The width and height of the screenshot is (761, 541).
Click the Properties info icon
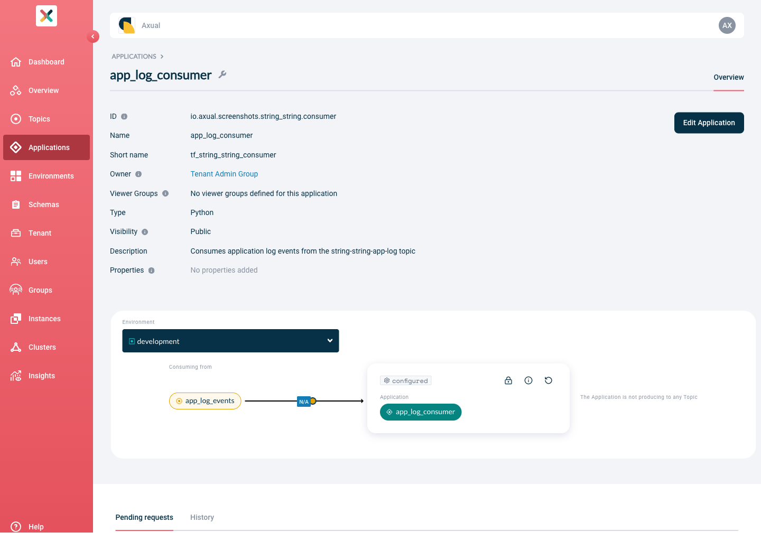[152, 270]
